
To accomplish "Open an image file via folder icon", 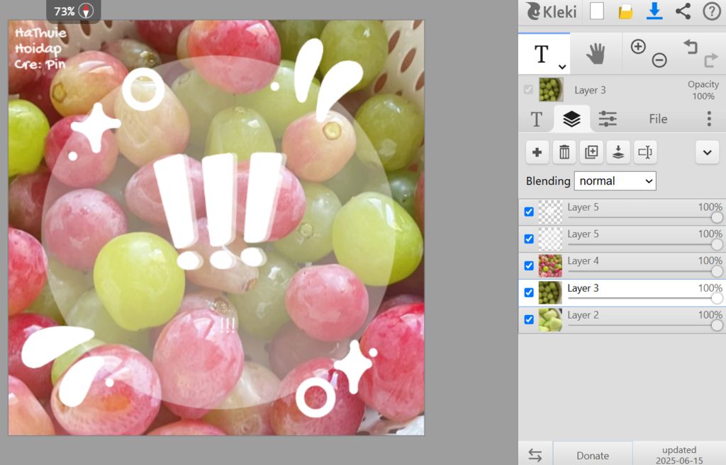I will (x=625, y=11).
